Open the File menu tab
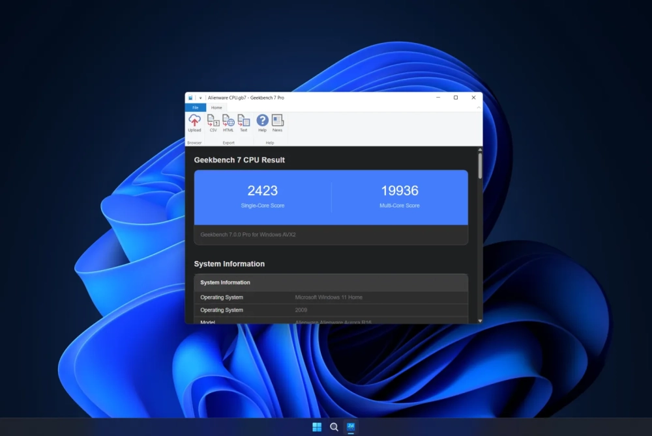The image size is (652, 436). click(196, 107)
